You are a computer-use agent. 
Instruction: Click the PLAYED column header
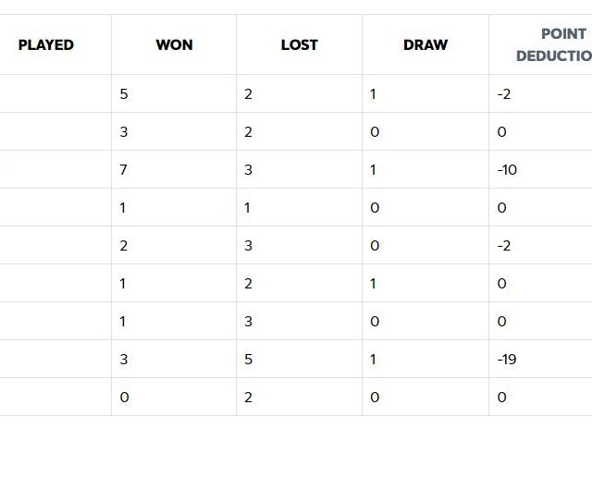45,44
